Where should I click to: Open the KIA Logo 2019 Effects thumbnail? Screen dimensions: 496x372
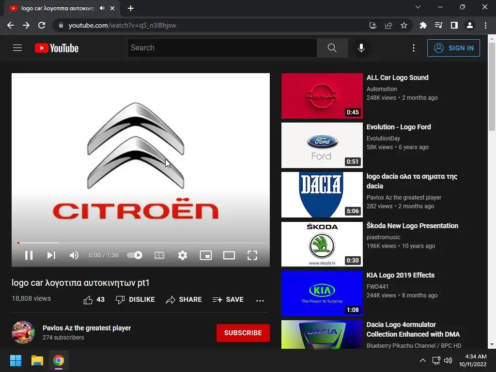coord(322,293)
